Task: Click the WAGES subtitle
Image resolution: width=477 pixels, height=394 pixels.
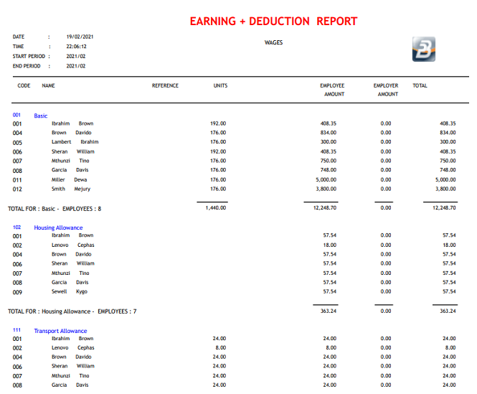Action: pyautogui.click(x=273, y=42)
